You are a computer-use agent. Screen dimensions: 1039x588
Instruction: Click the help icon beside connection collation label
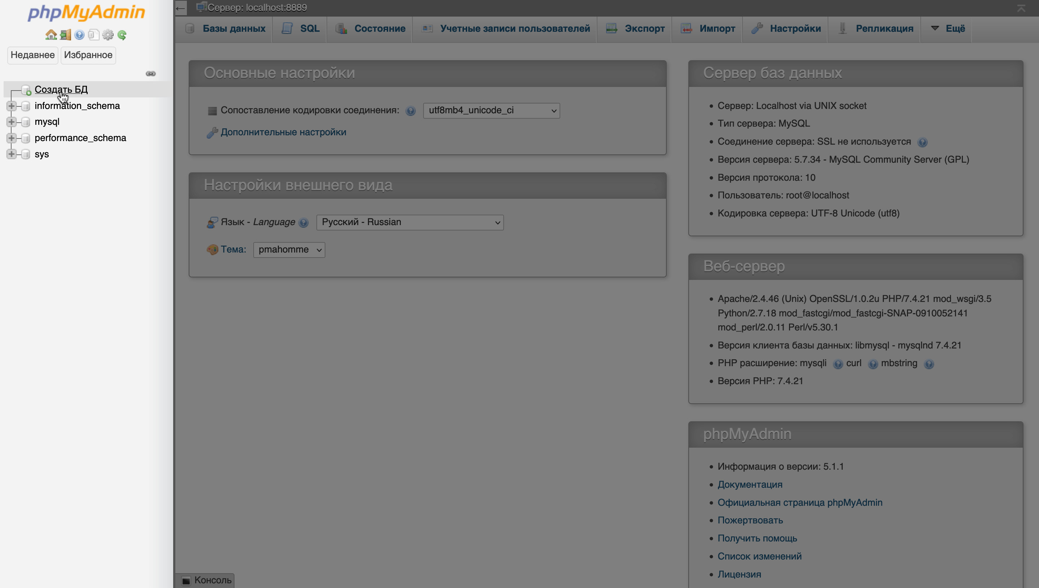[411, 111]
